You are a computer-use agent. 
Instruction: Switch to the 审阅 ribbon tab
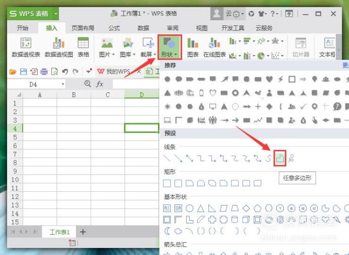172,28
